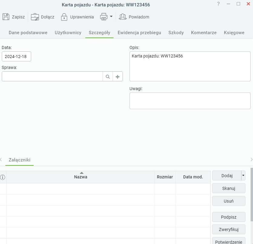Open the help question mark

[218, 4]
